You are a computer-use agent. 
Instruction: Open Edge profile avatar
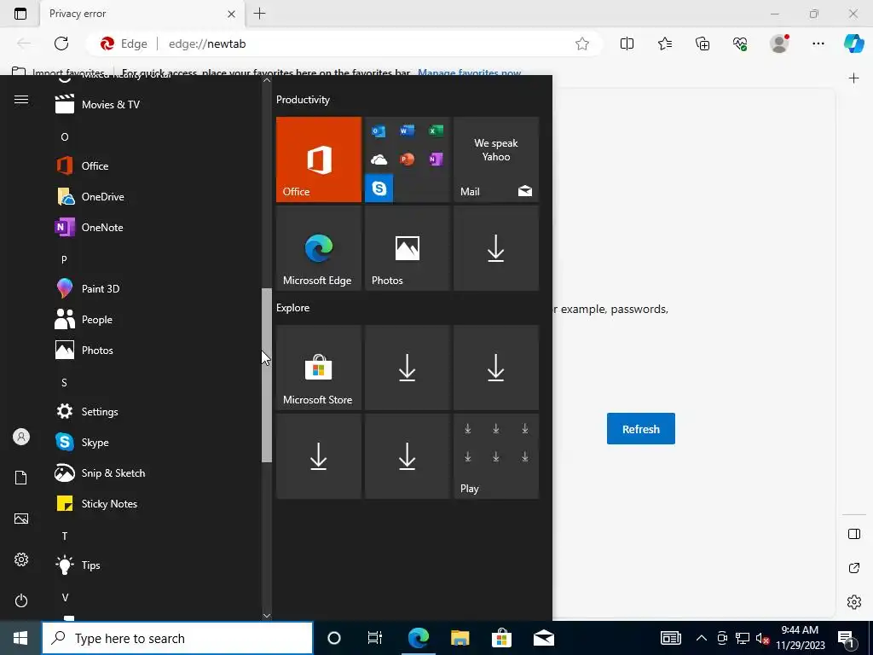pyautogui.click(x=779, y=43)
